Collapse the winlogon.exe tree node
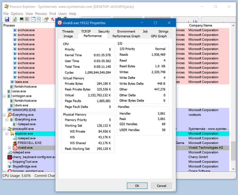This screenshot has height=195, width=238. pyautogui.click(x=4, y=96)
